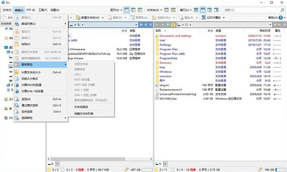Click first folder icon after 文件夹(O)
The image size is (287, 172).
(166, 10)
